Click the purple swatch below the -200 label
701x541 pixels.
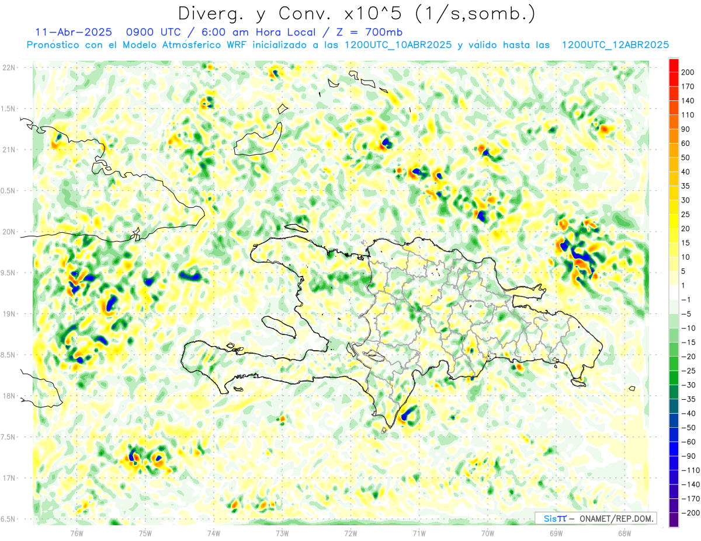coord(674,520)
